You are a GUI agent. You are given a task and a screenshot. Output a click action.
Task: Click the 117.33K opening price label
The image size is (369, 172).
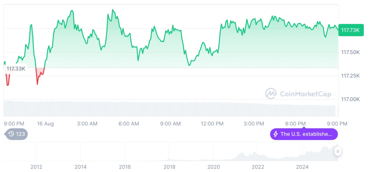tap(16, 69)
